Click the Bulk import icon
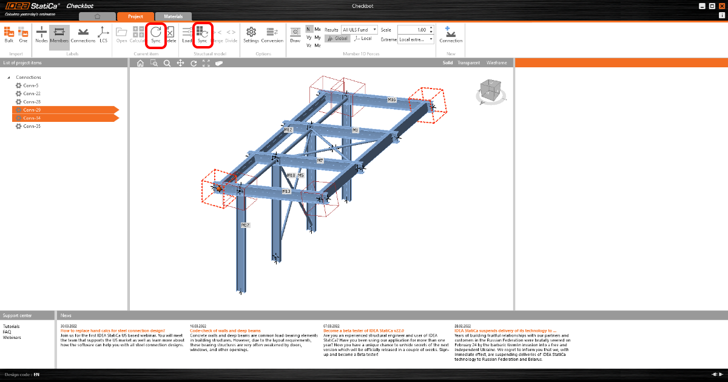 click(x=8, y=34)
